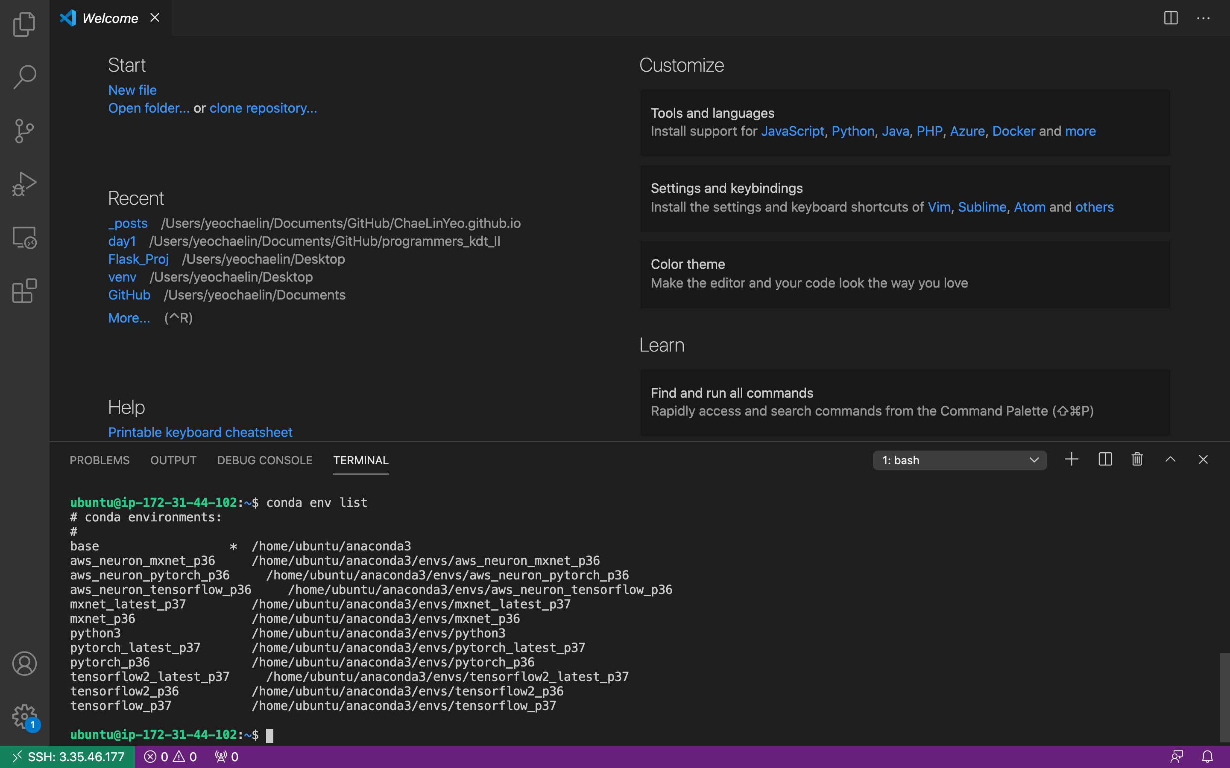This screenshot has width=1230, height=768.
Task: Install Azure support link
Action: click(x=967, y=131)
